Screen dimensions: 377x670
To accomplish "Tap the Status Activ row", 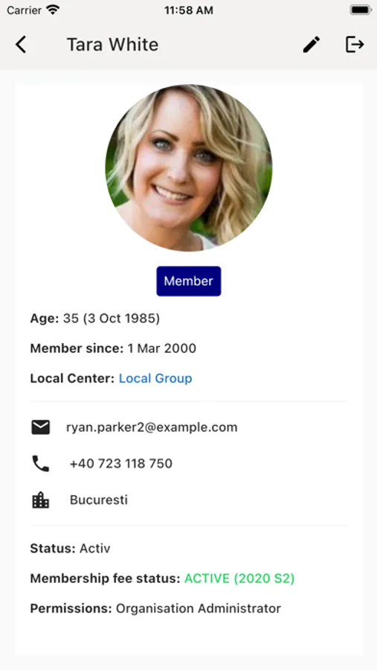I will click(70, 549).
